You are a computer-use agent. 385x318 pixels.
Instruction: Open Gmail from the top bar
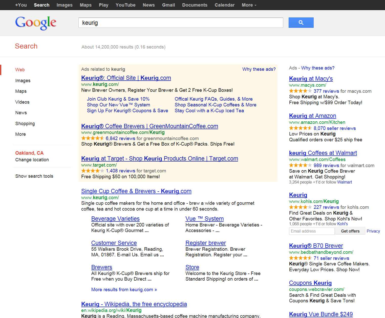168,5
